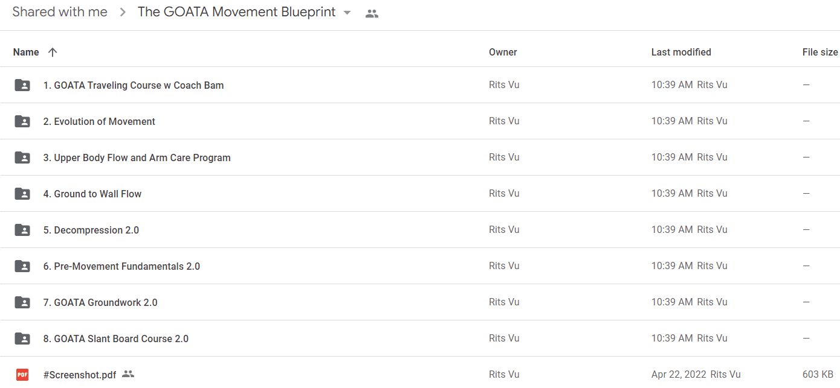Screen dimensions: 840x388
Task: Click the shared people icon beside the folder title
Action: pyautogui.click(x=372, y=13)
